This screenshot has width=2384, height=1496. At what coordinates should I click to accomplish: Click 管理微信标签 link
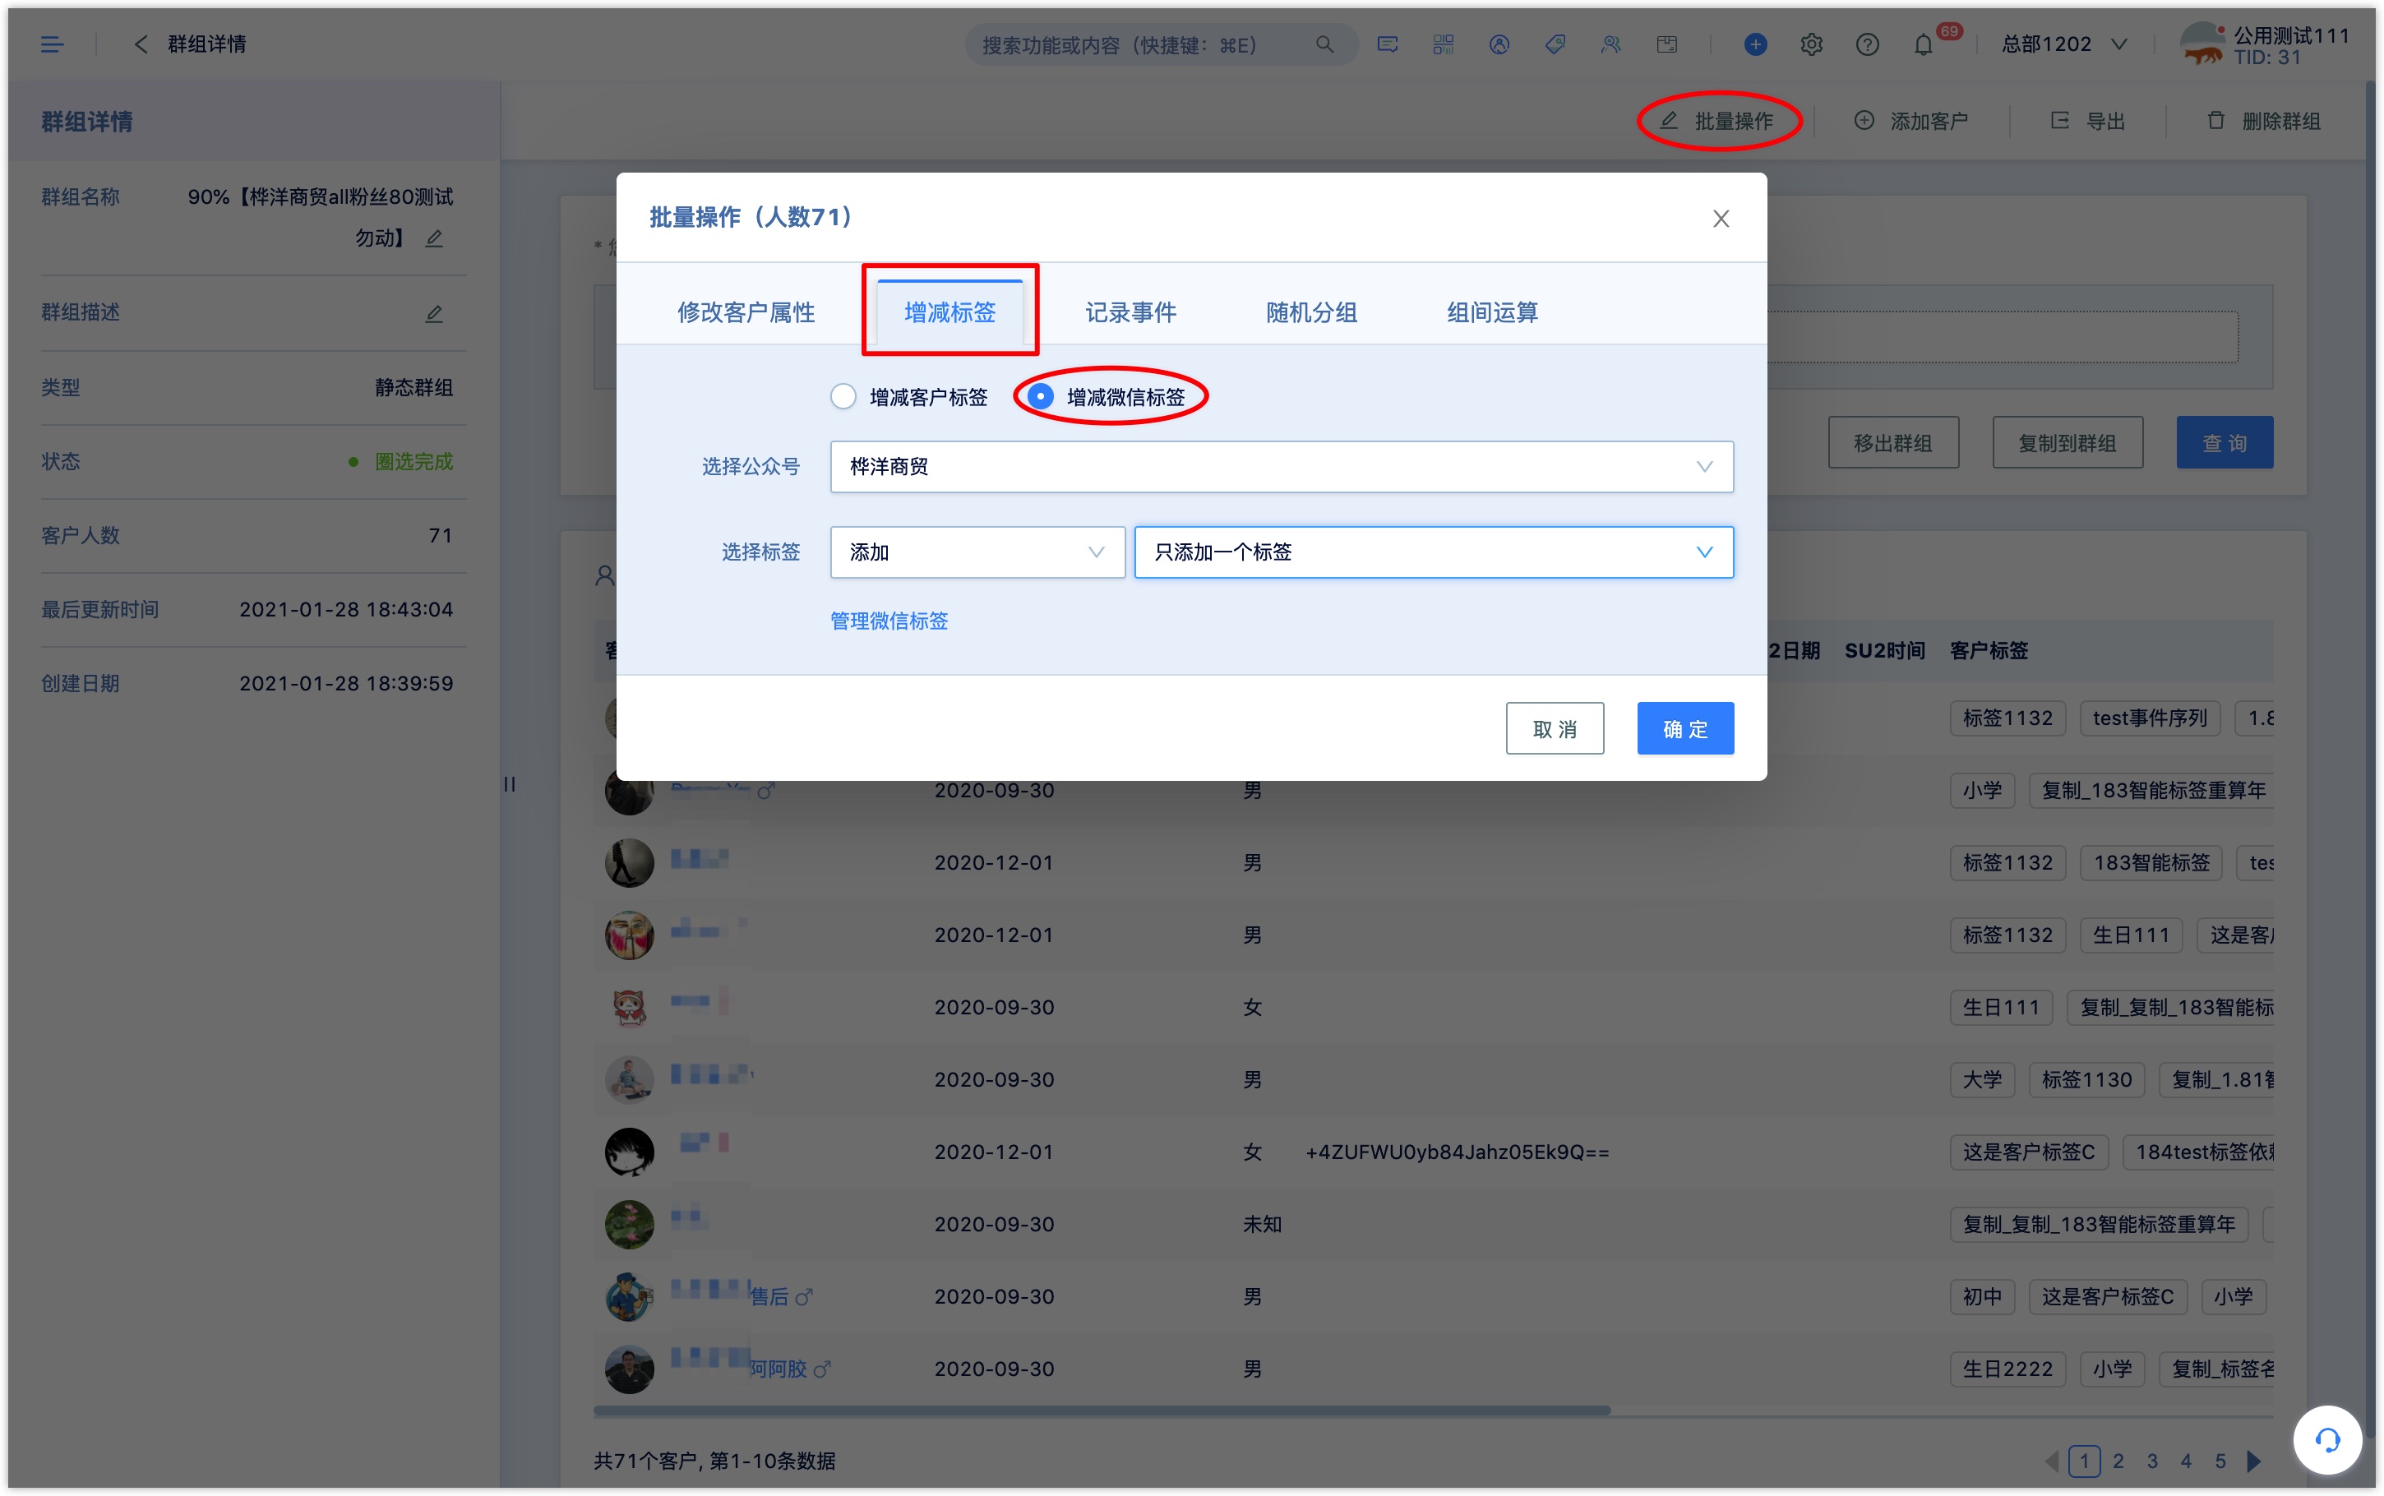tap(889, 621)
